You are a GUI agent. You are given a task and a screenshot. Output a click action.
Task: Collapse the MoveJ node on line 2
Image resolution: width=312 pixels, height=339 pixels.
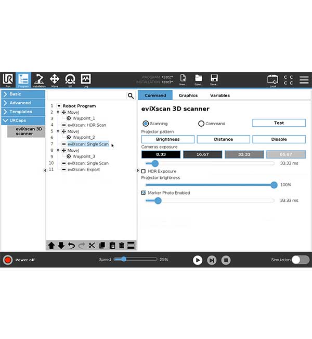coord(58,112)
